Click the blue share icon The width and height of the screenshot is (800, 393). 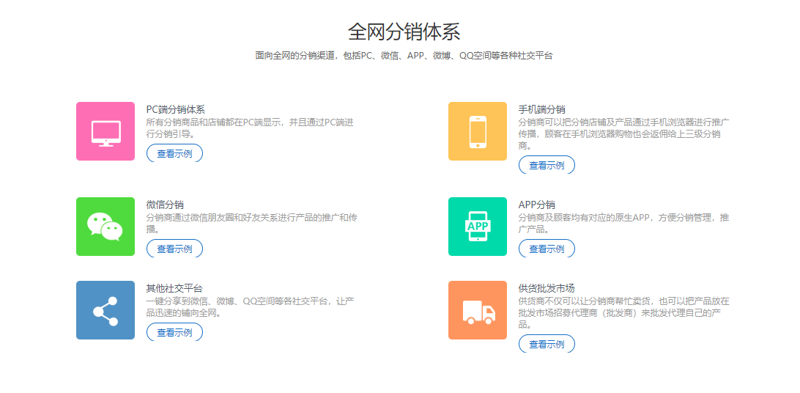105,310
